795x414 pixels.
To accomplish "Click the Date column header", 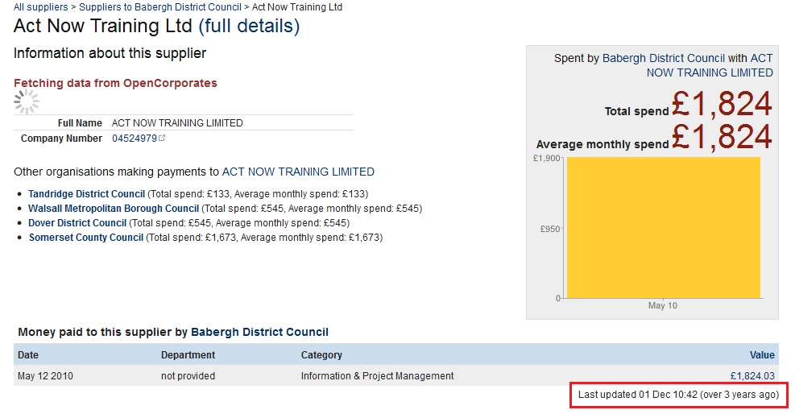I will click(x=28, y=355).
